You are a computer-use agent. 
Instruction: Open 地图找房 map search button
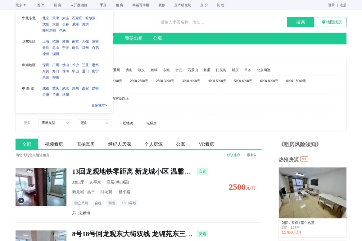pos(332,22)
